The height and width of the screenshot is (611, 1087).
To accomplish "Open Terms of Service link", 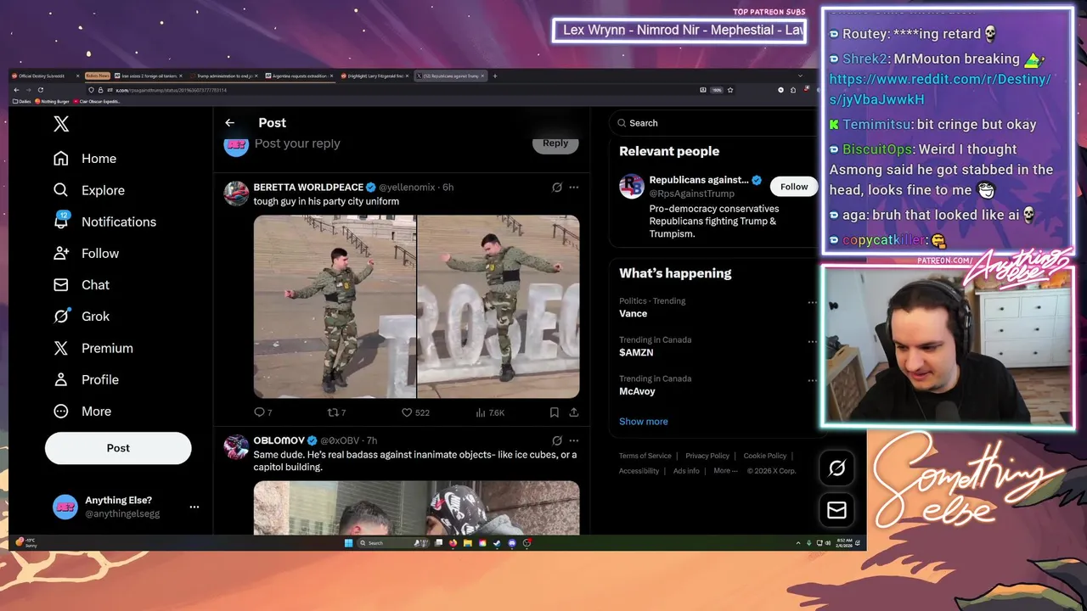I will point(645,456).
